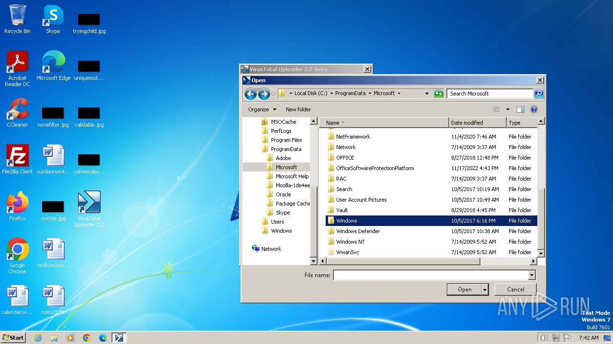Select the WwanSvc folder row

[431, 252]
